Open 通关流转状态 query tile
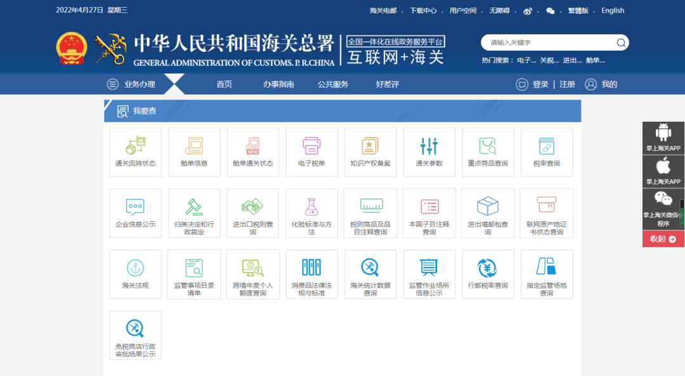 tap(136, 152)
